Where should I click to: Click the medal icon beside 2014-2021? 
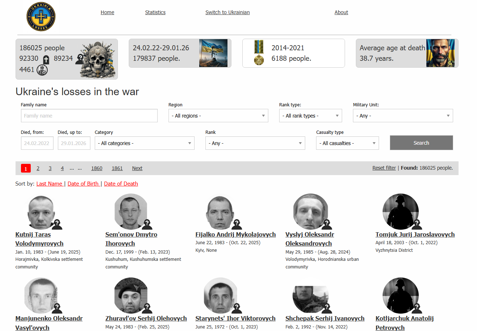coord(259,53)
